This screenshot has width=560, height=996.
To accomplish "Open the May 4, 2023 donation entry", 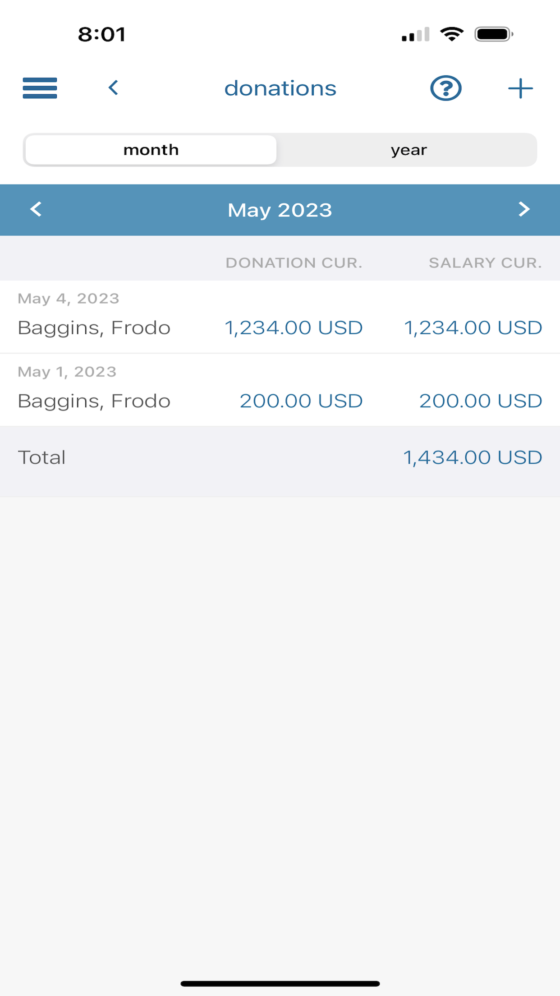I will (x=280, y=317).
